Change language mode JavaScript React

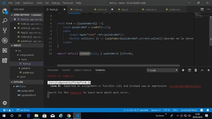pos(189,110)
